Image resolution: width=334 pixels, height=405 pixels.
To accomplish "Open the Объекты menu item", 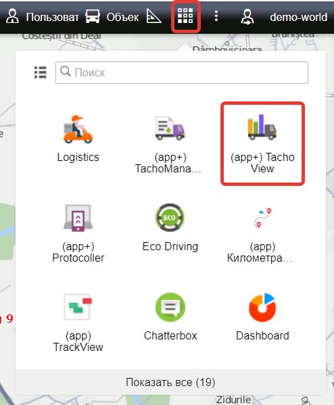I will (x=112, y=17).
